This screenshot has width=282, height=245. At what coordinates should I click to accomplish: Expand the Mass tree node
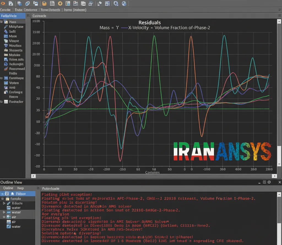tap(1, 22)
